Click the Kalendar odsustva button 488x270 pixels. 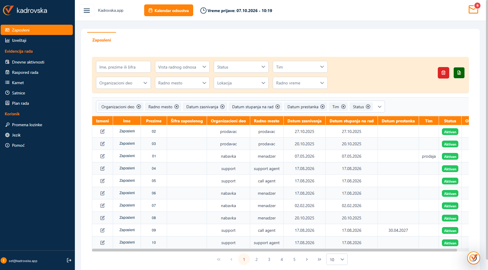[x=169, y=10]
